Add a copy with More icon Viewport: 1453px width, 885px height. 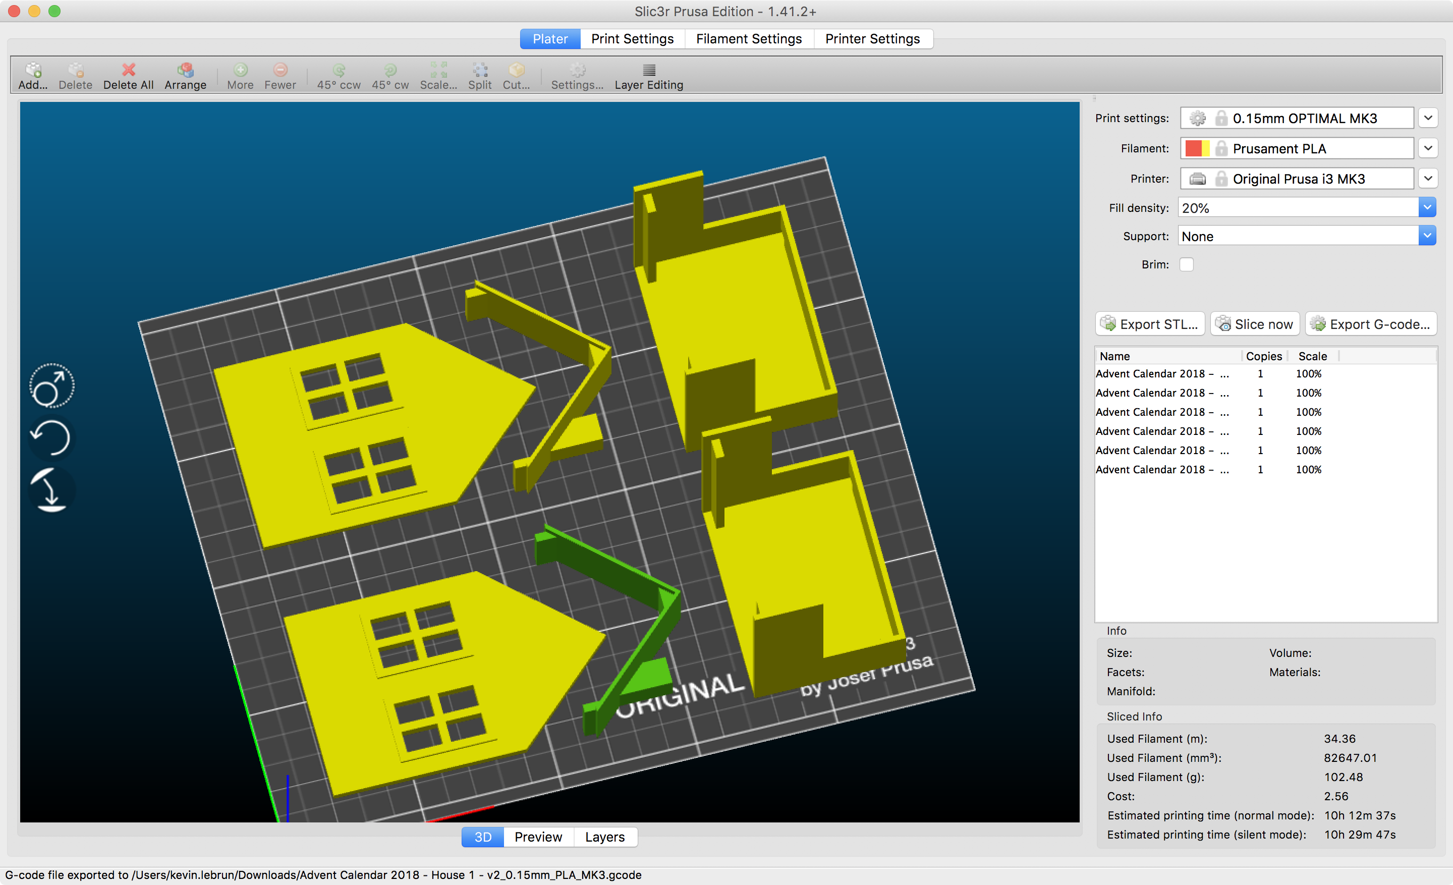click(x=240, y=76)
